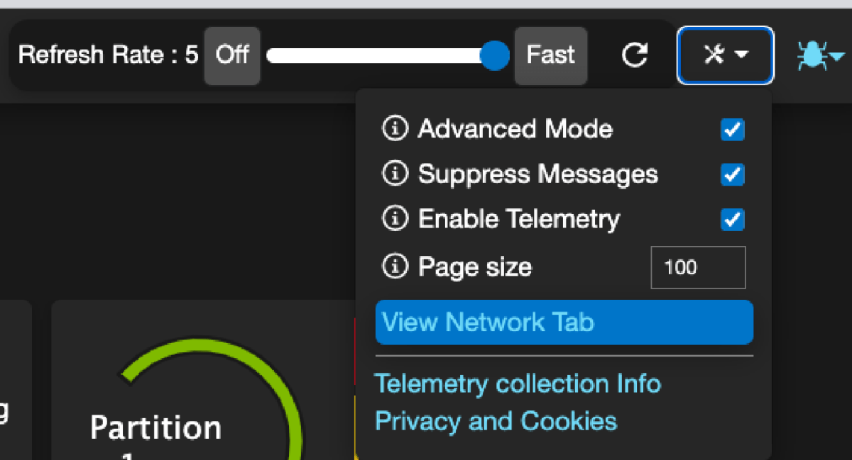The image size is (852, 460).
Task: Click info icon beside Advanced Mode
Action: click(395, 129)
